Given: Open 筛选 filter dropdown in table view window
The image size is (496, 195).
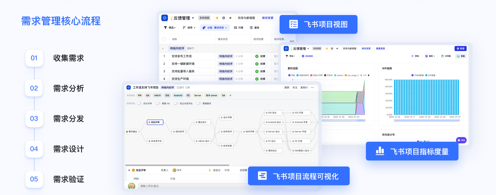Looking at the screenshot, I should coord(170,28).
